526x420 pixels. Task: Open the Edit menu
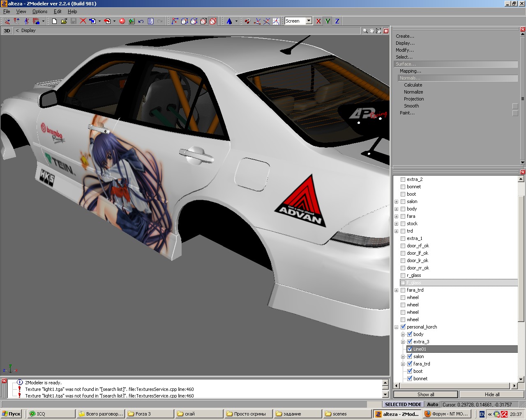coord(58,11)
